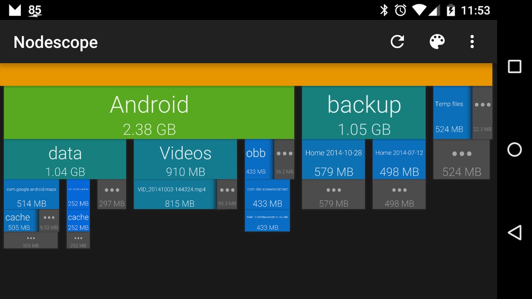Open the three-dot overflow menu

click(x=472, y=42)
